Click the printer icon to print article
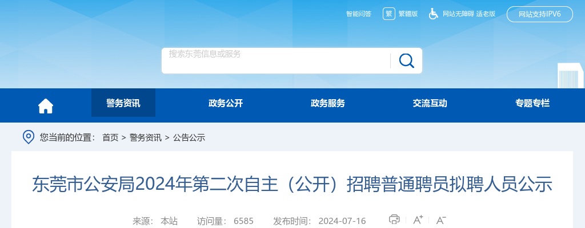Viewport: 585px width, 228px height. click(x=394, y=219)
